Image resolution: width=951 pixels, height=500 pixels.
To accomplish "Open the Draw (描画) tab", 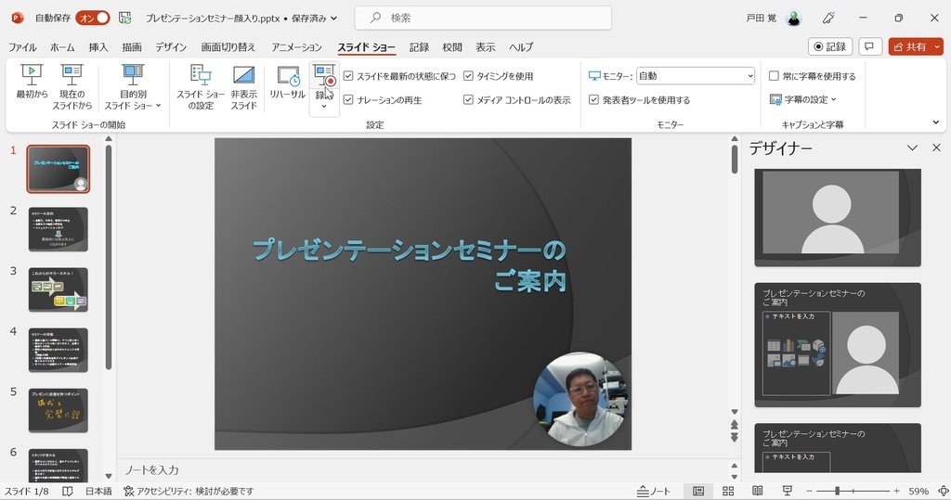I will [x=132, y=47].
